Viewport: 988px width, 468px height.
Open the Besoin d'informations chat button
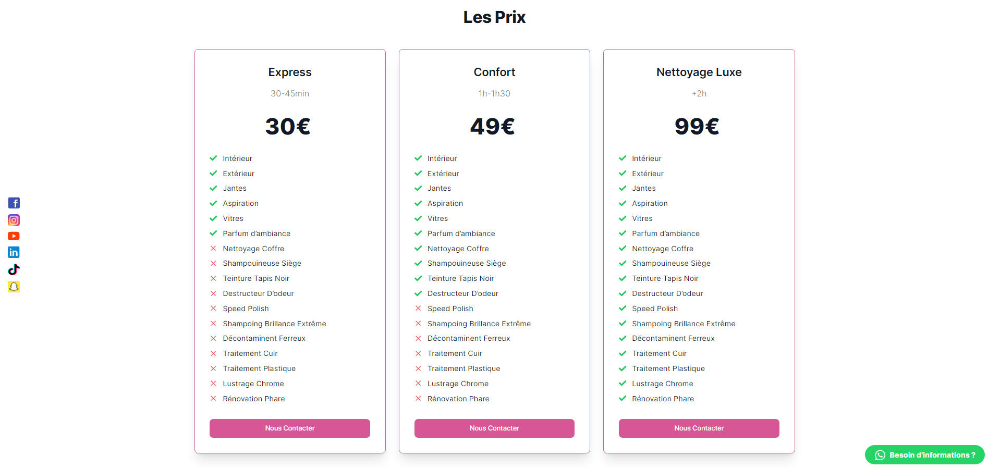coord(925,455)
